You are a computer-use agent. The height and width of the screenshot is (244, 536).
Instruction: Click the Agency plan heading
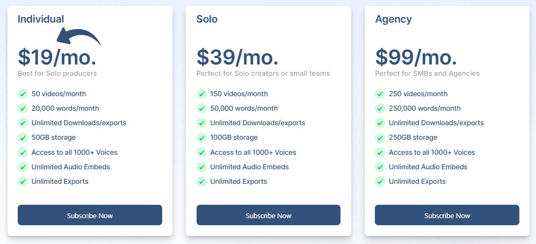tap(394, 19)
